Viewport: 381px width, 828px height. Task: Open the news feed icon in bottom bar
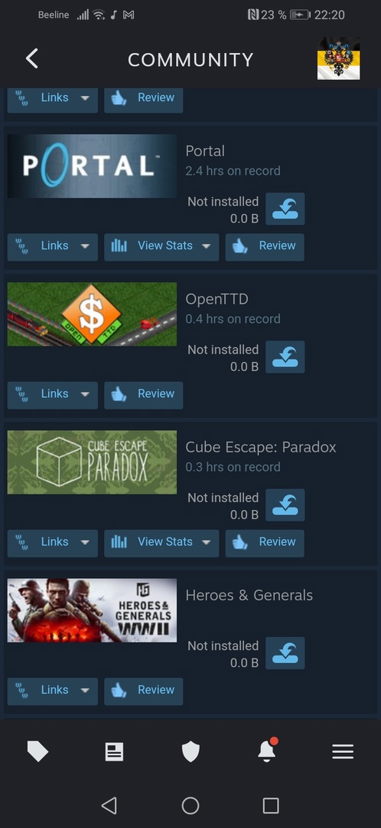click(114, 751)
